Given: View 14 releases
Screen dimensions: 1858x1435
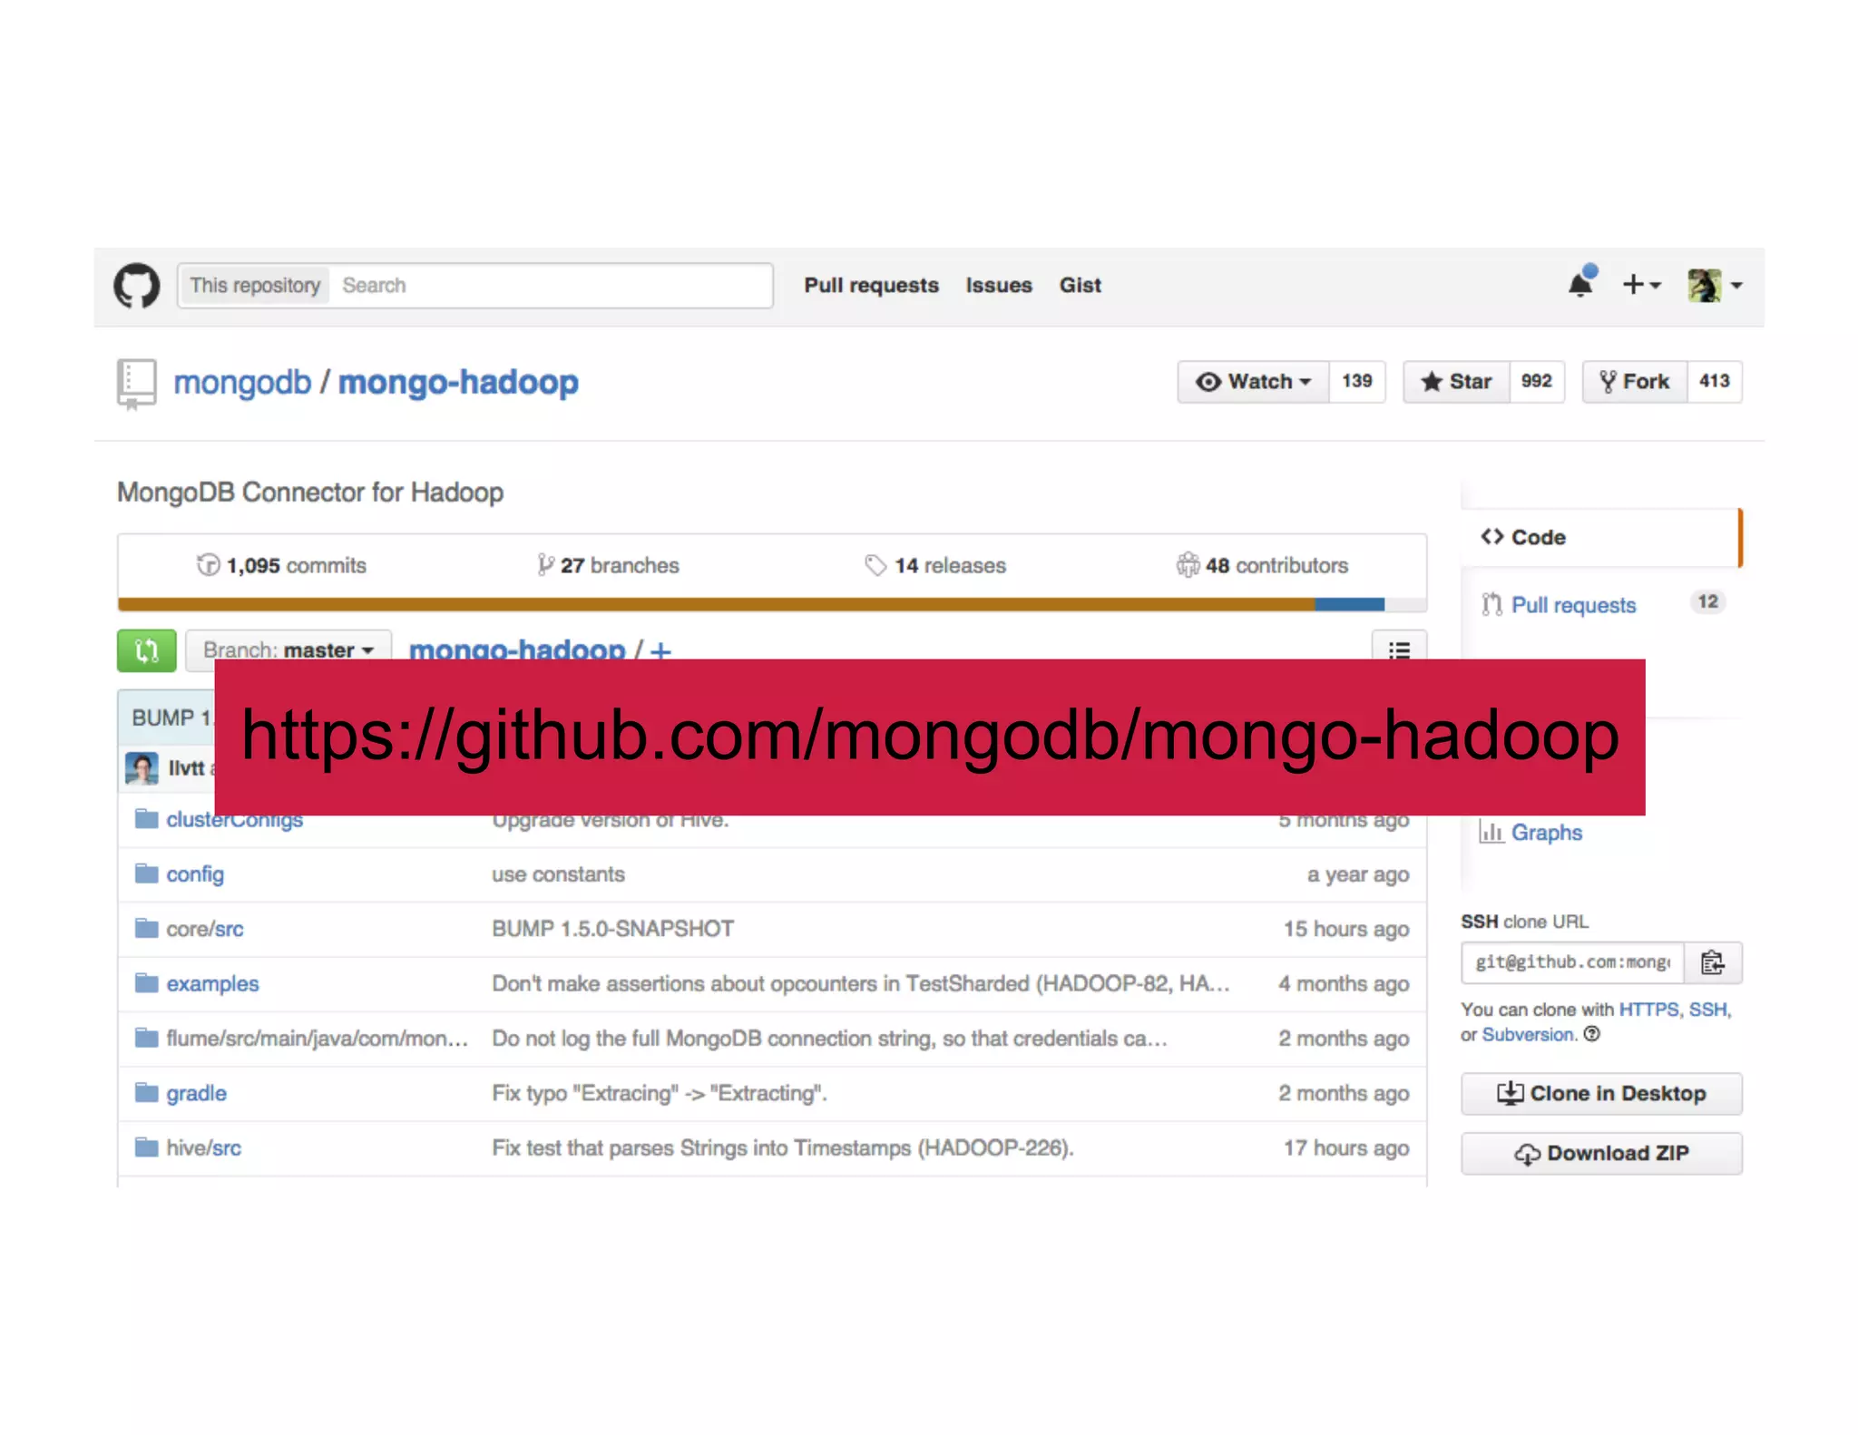Looking at the screenshot, I should (x=935, y=565).
